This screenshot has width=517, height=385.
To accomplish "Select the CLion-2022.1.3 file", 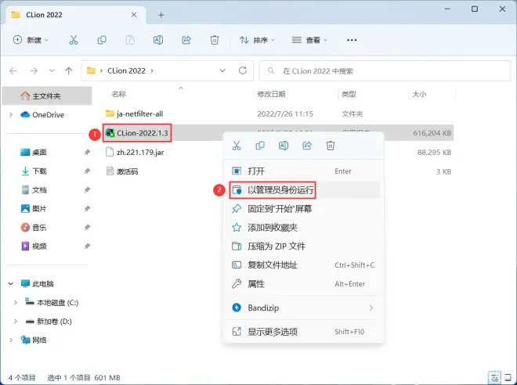I will point(137,133).
